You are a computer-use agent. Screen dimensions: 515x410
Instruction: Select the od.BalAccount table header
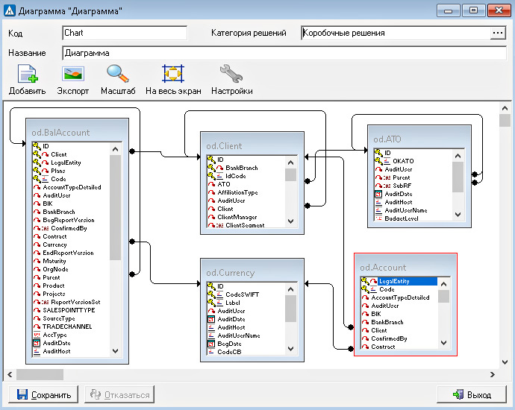point(61,133)
